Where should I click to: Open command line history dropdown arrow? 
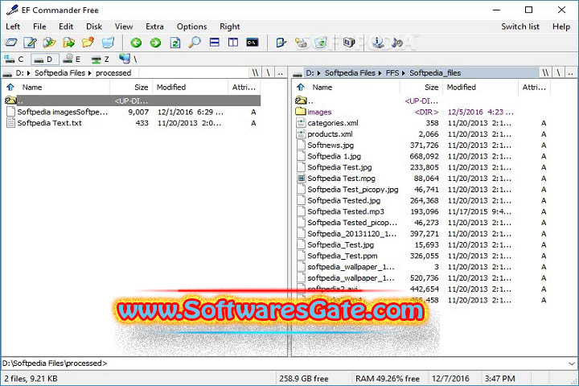572,363
